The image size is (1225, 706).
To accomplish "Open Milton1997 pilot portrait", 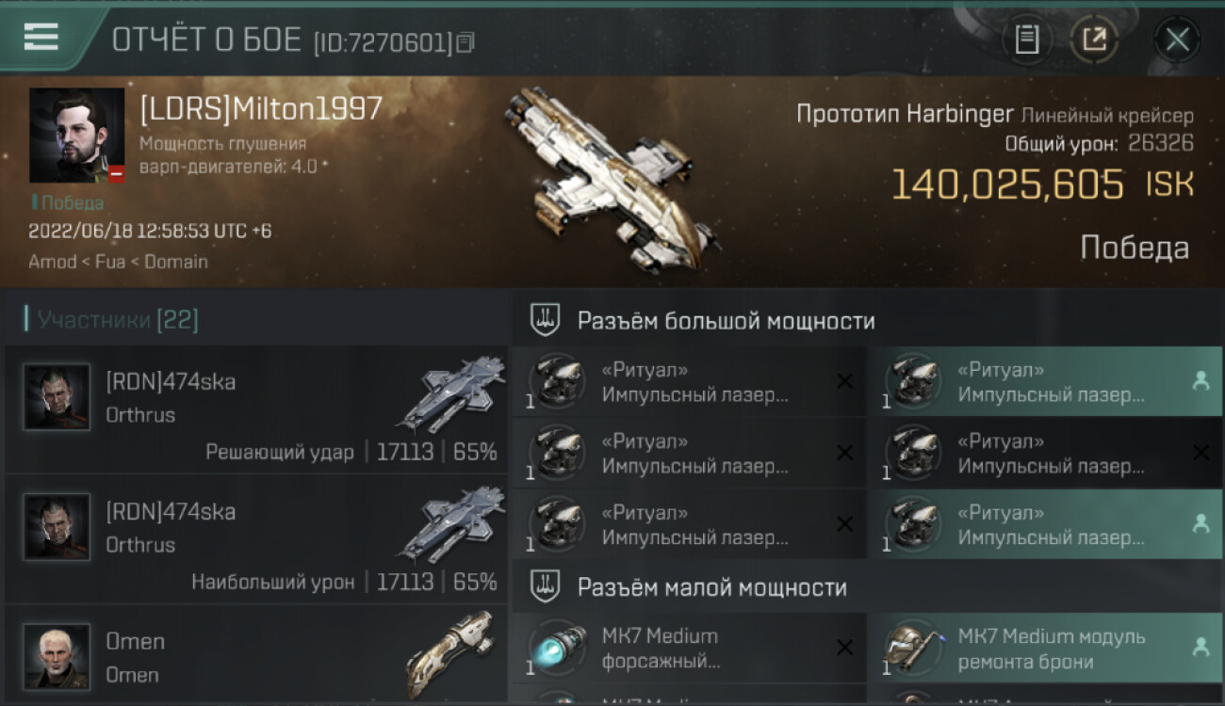I will 76,136.
